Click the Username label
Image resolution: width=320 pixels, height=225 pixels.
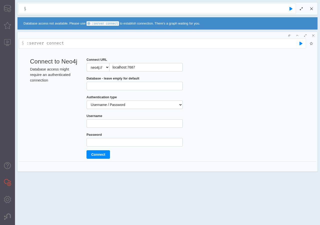click(94, 116)
